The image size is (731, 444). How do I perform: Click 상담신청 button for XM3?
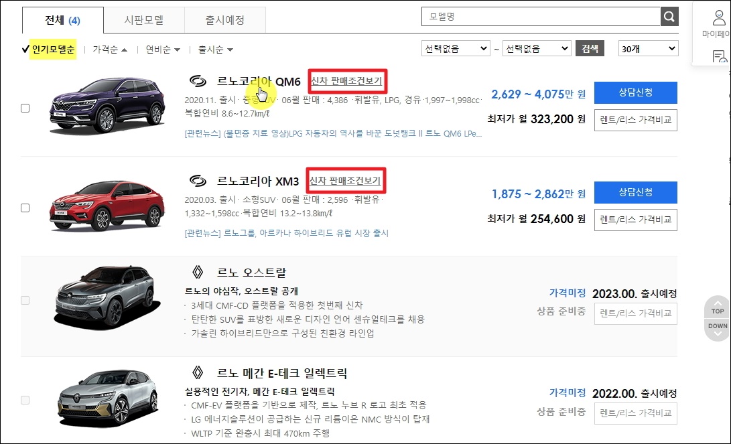pos(635,192)
